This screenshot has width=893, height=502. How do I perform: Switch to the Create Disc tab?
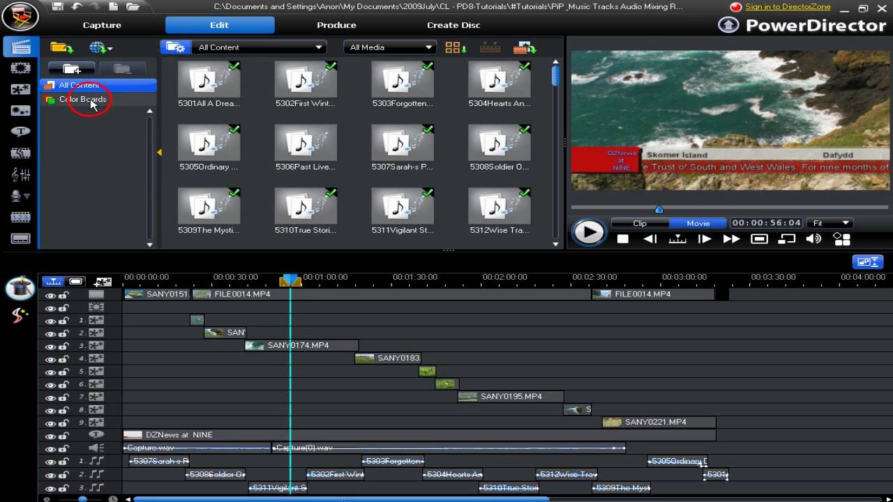(453, 25)
